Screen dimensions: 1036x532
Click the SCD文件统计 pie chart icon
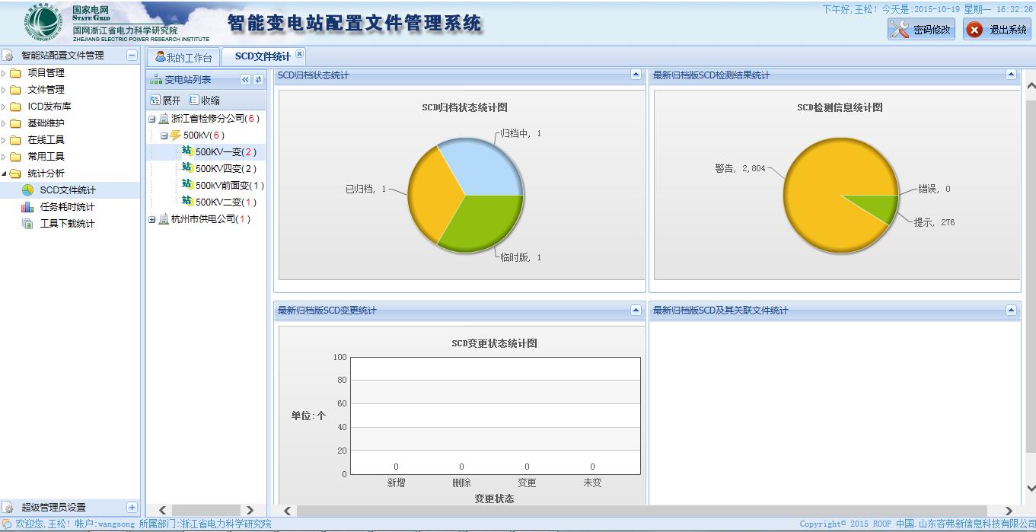click(27, 190)
